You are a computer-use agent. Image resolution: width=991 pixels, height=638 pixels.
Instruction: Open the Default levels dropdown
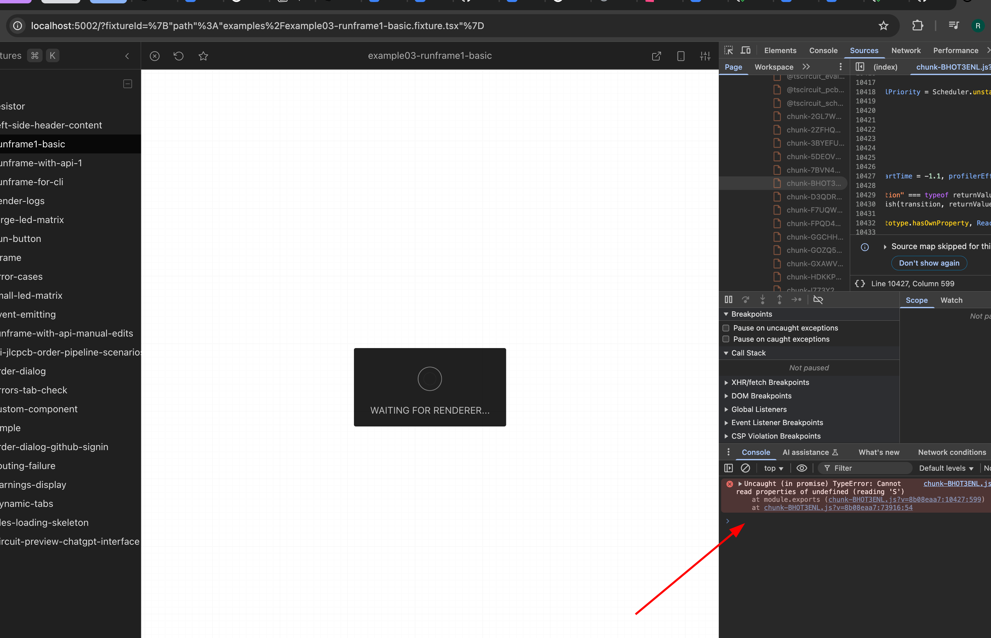coord(946,468)
